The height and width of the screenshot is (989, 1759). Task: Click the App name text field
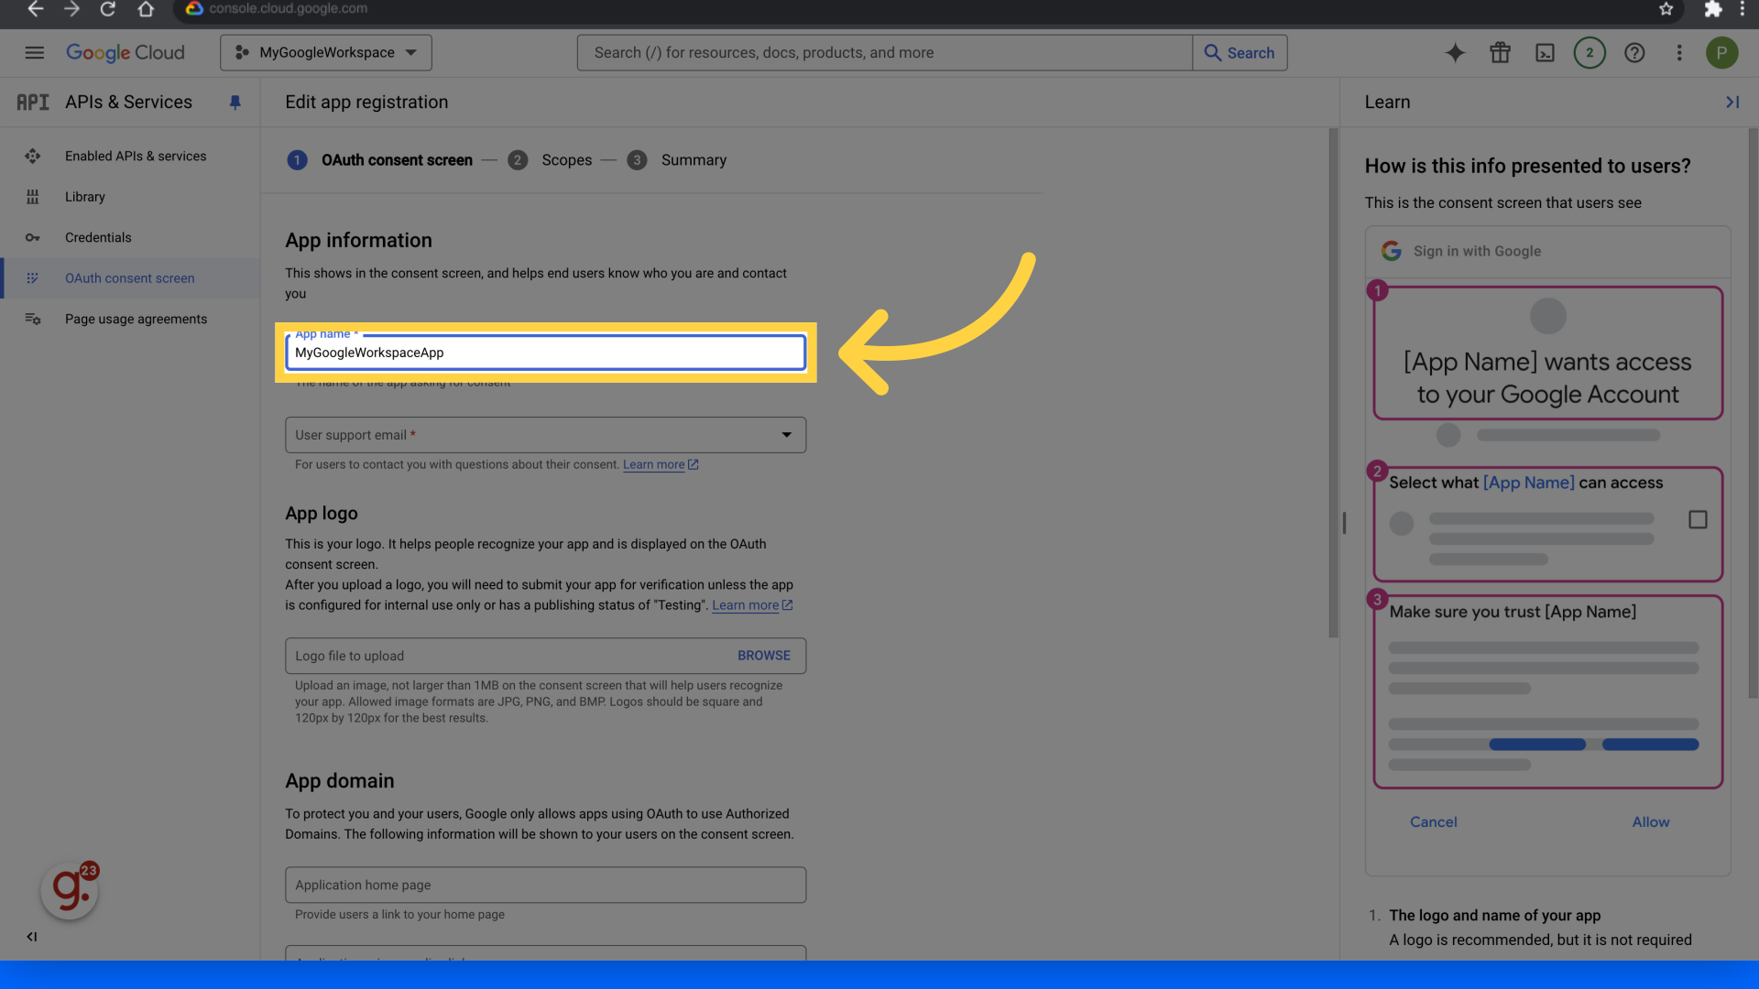coord(545,353)
